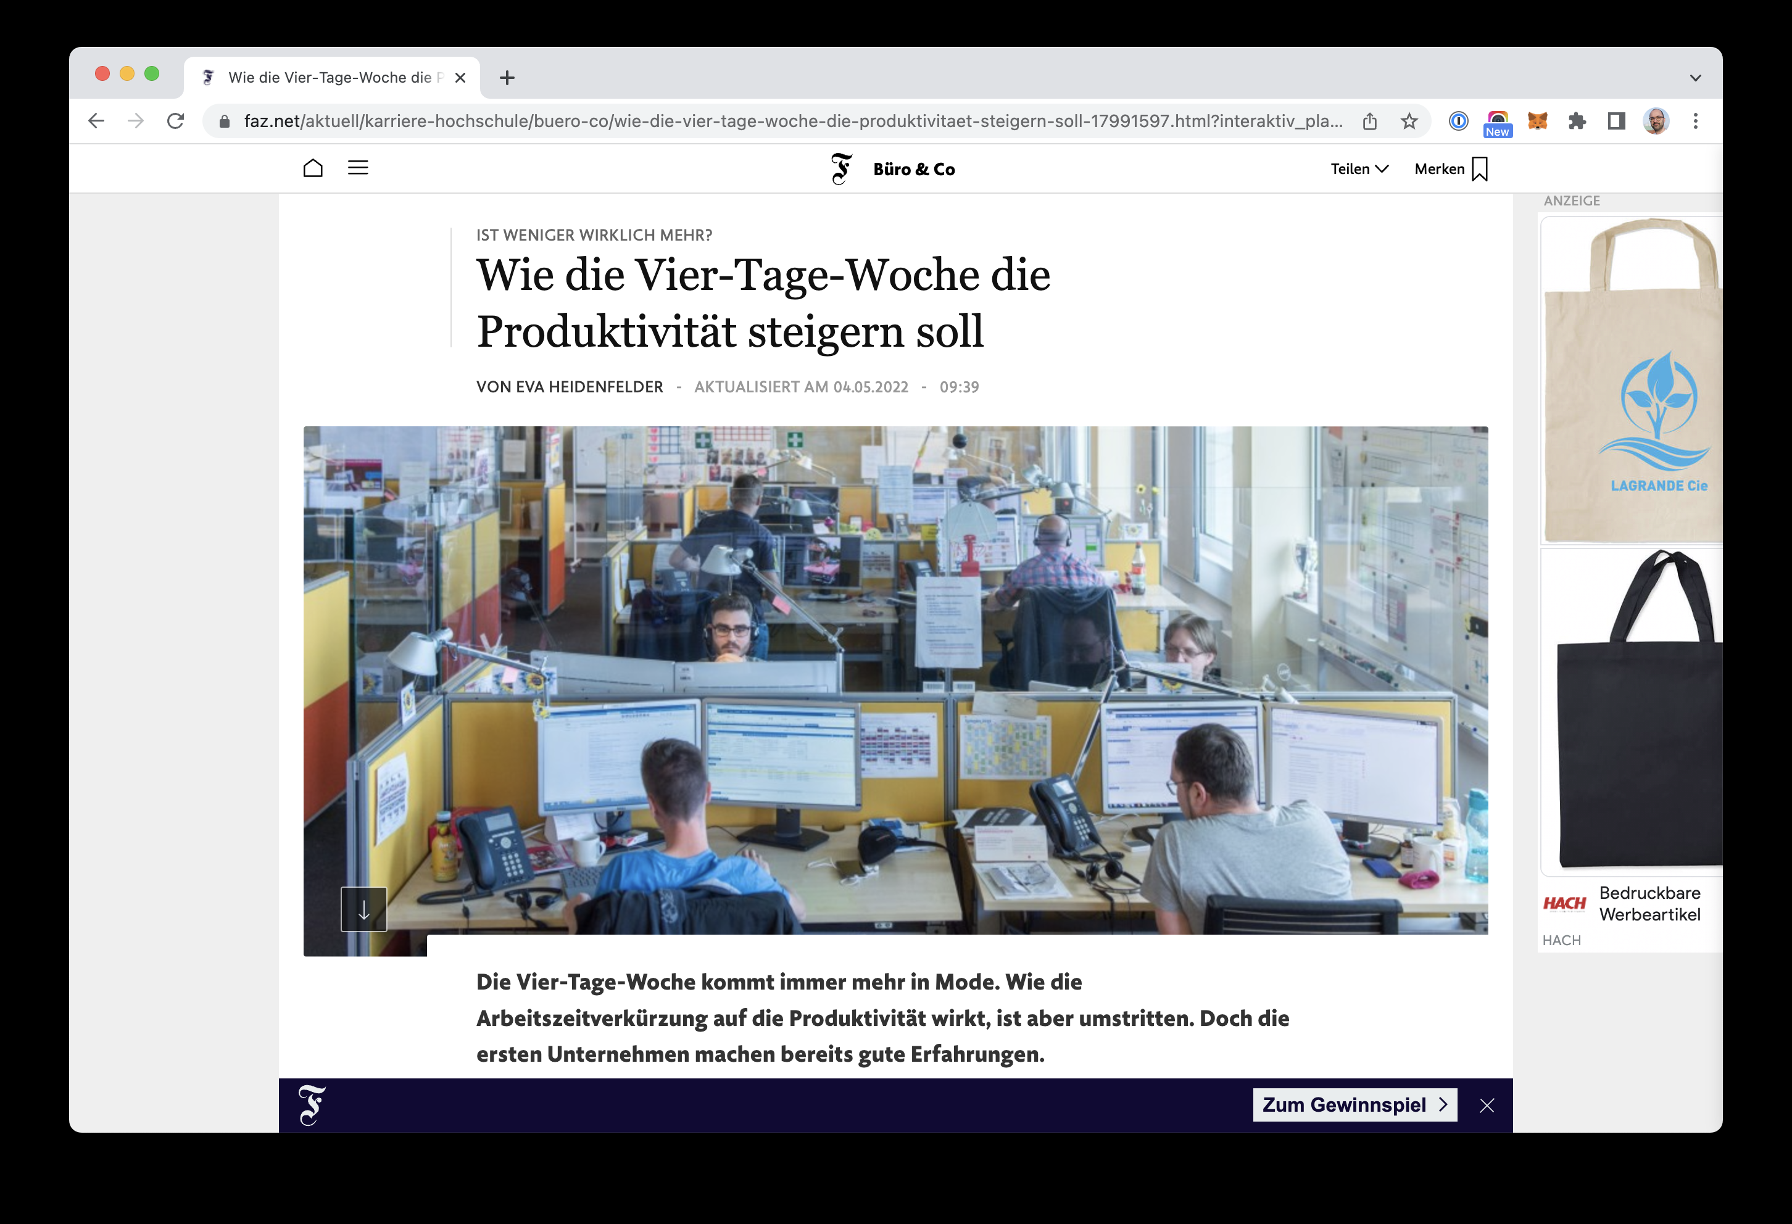Screen dimensions: 1792x1224
Task: Click the down arrow on article image
Action: [364, 909]
